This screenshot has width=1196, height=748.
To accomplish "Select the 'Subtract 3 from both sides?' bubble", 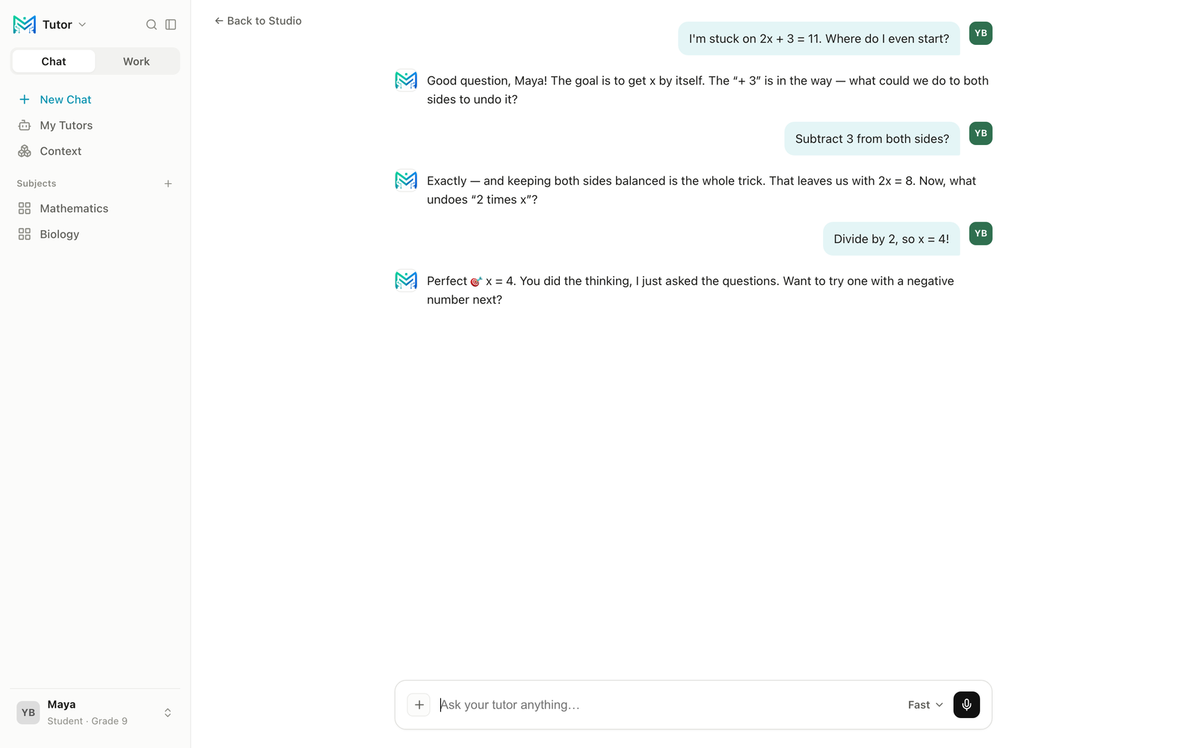I will click(x=872, y=138).
